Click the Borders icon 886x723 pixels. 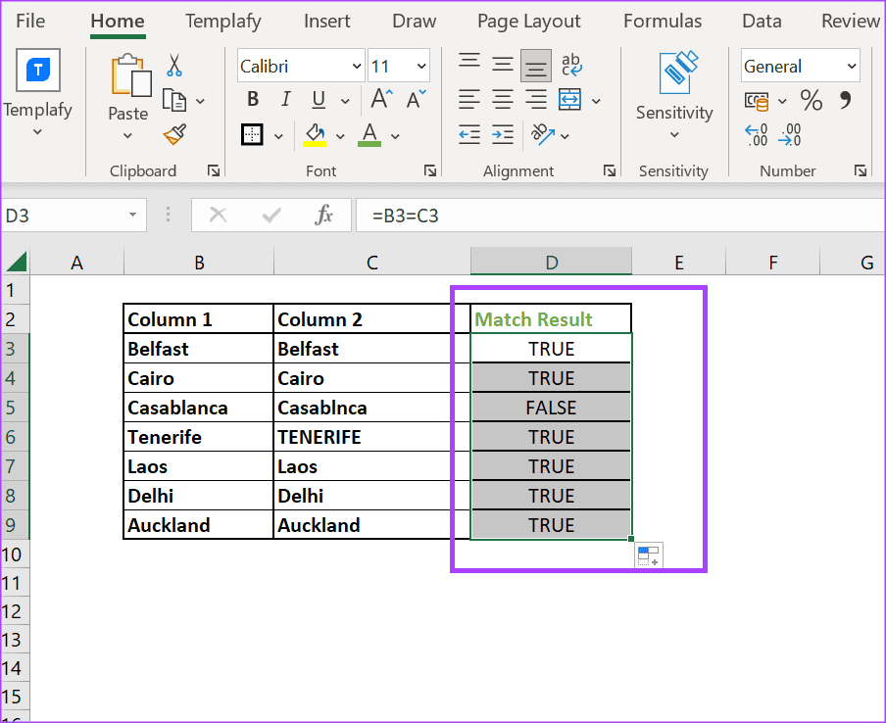[252, 135]
